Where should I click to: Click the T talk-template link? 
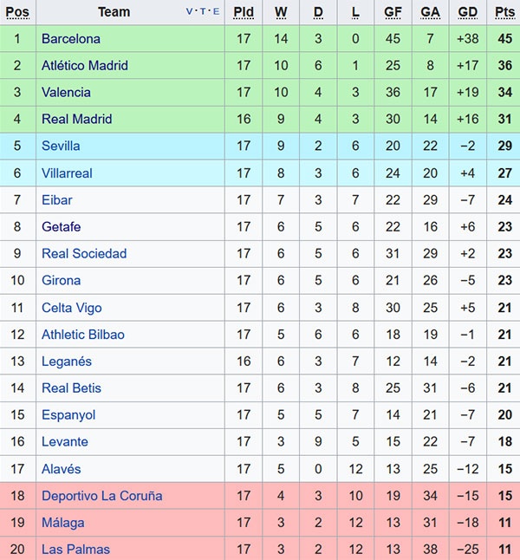tap(203, 12)
